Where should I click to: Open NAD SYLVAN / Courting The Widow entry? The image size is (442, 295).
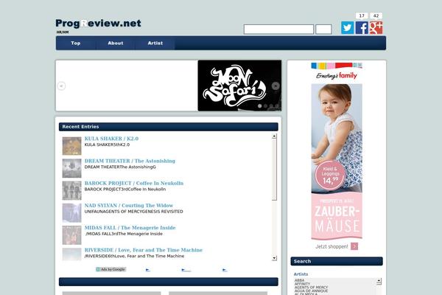coord(129,206)
